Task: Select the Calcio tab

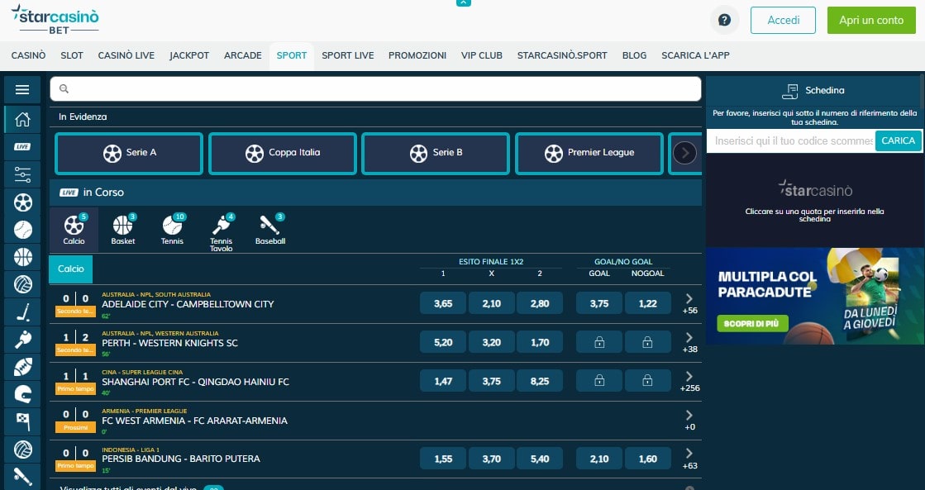Action: [x=71, y=269]
